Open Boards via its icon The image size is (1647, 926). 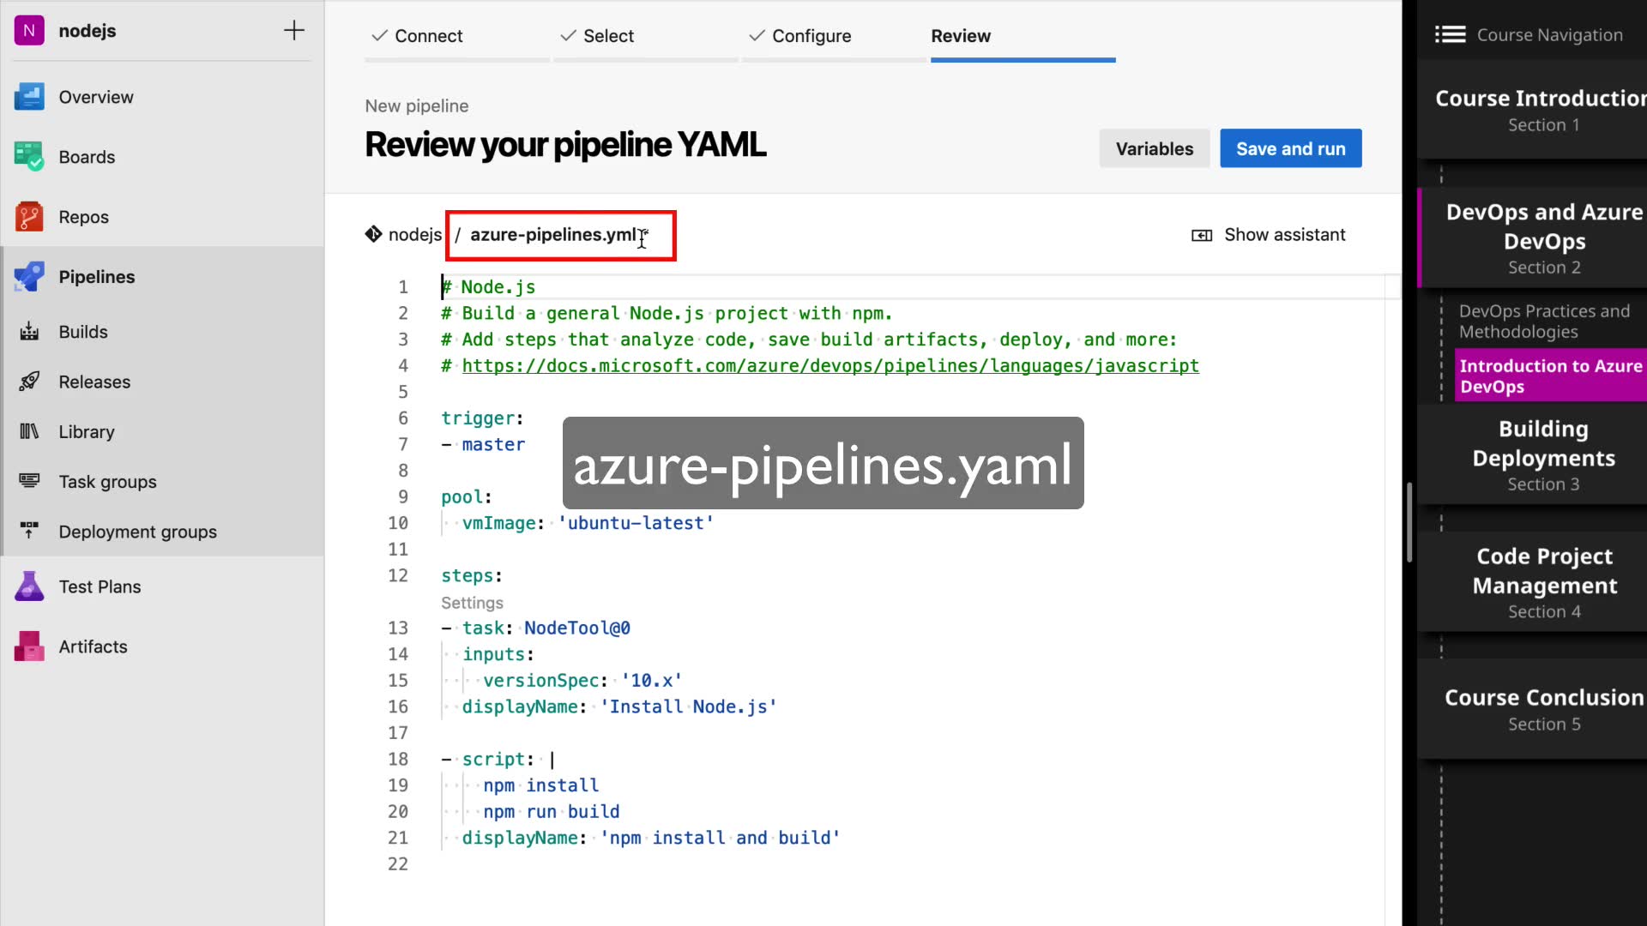29,157
